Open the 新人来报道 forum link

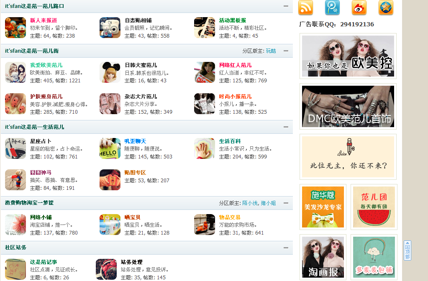pos(44,20)
